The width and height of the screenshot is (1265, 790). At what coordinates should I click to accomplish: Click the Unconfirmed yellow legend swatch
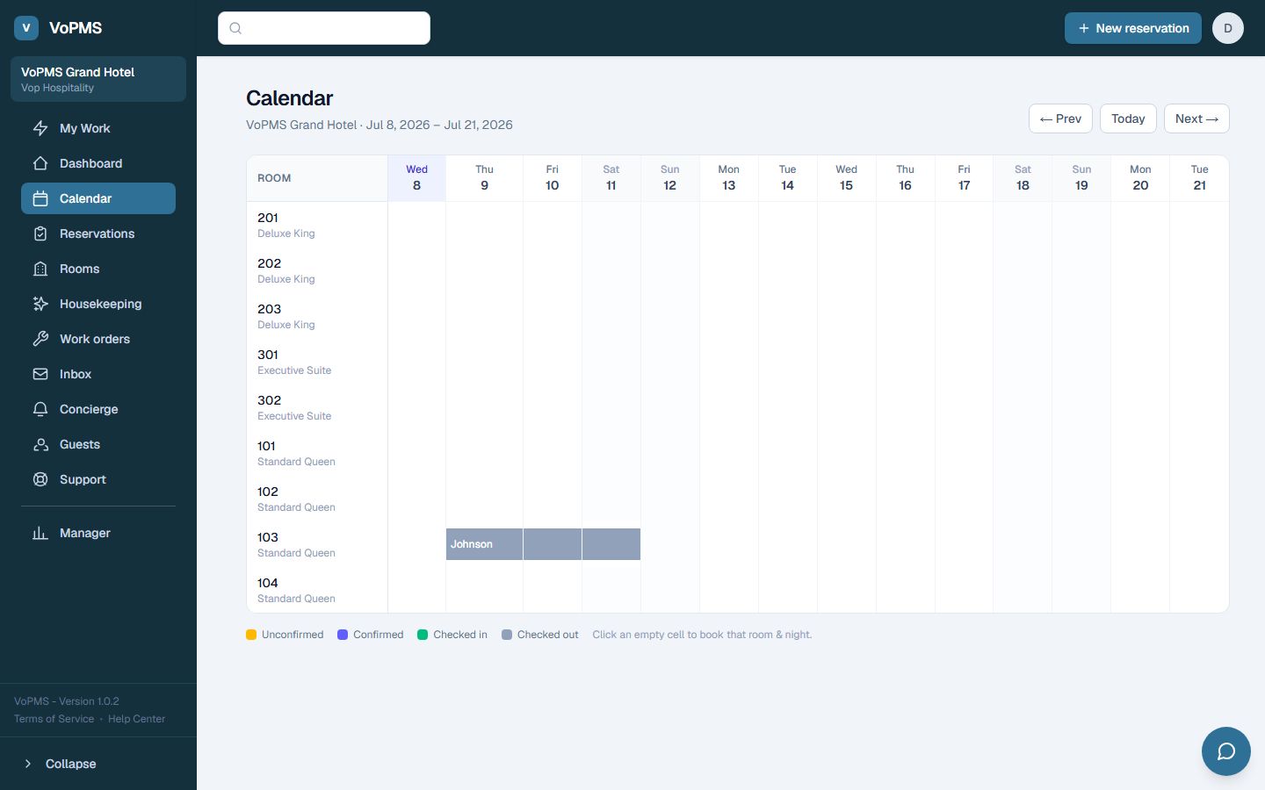251,635
